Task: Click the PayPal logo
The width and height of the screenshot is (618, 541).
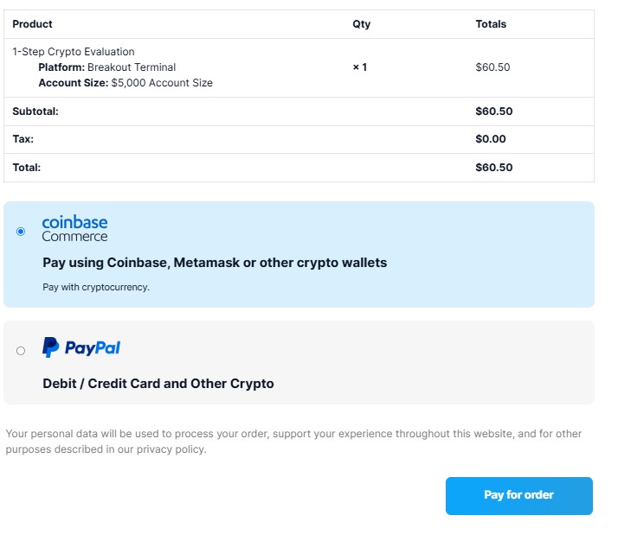Action: (81, 347)
